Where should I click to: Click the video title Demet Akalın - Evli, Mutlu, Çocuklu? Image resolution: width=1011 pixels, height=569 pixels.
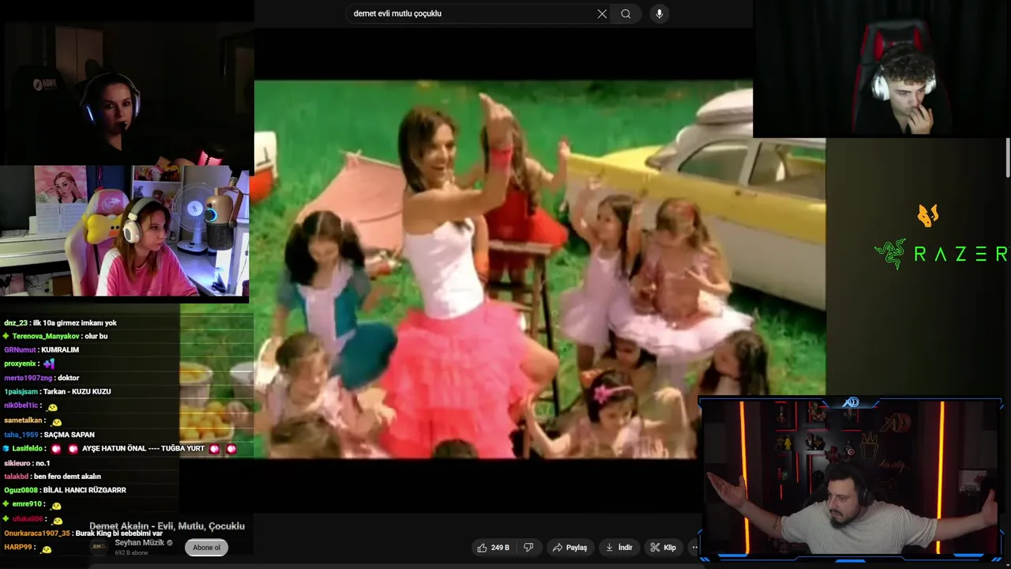tap(167, 526)
